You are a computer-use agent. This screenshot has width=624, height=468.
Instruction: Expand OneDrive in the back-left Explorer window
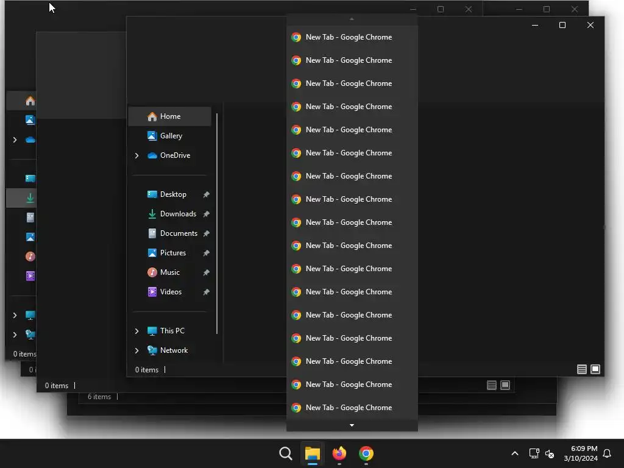tap(15, 140)
